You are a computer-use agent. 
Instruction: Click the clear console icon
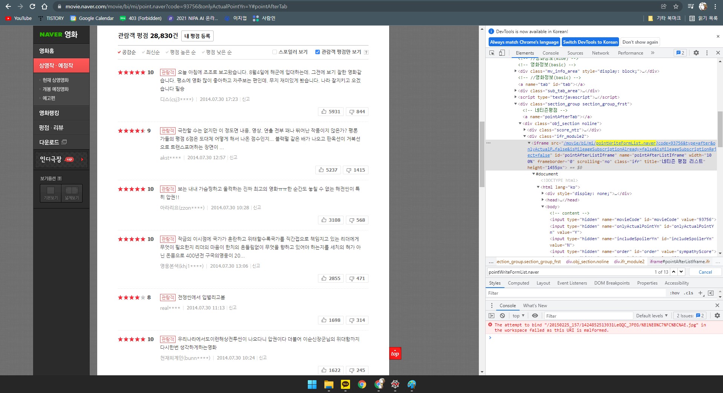click(x=502, y=315)
